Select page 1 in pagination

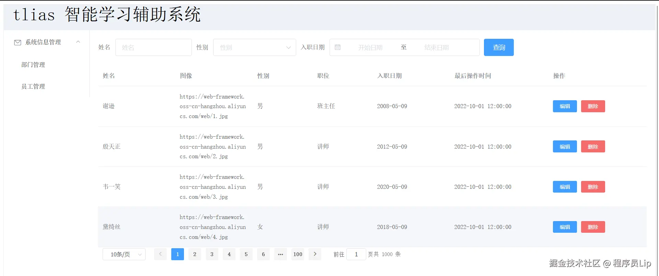click(177, 254)
